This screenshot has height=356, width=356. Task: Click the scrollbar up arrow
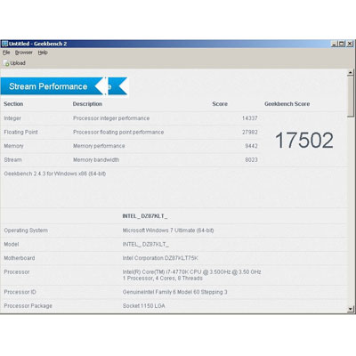[x=351, y=72]
